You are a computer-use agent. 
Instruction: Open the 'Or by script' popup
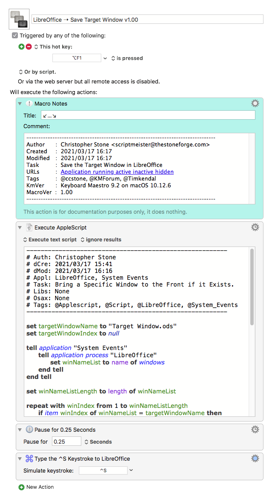point(37,72)
